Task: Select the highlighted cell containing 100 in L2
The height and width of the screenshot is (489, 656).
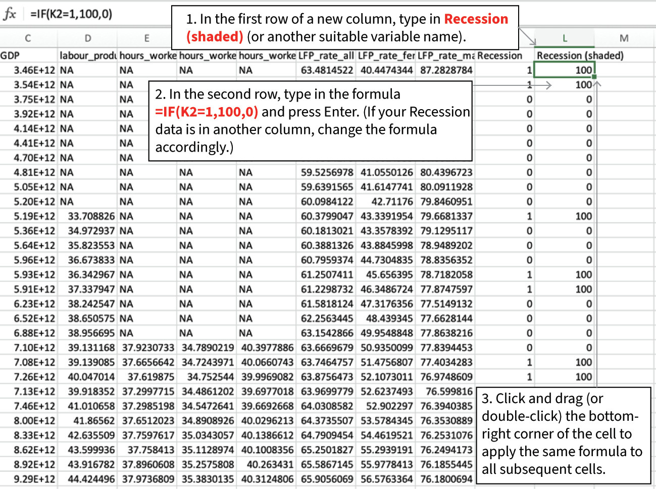Action: [565, 70]
